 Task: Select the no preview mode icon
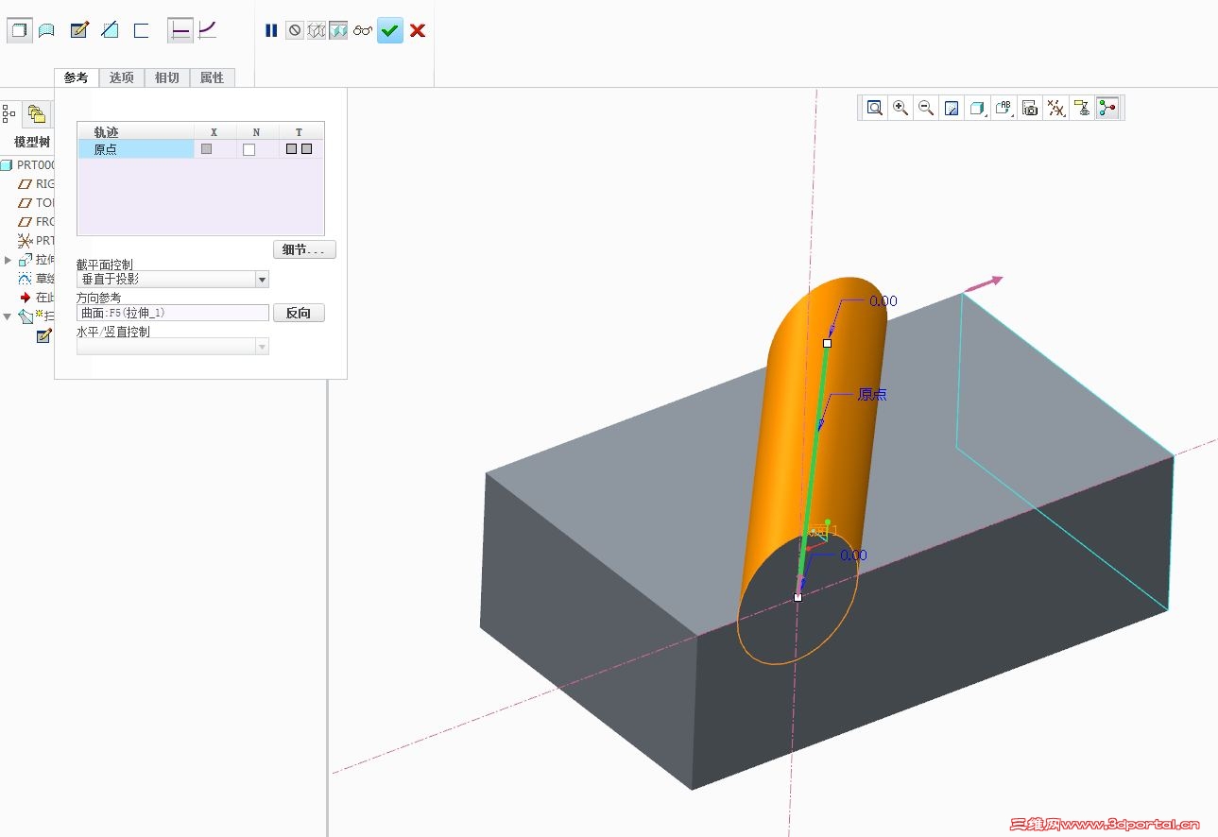pyautogui.click(x=295, y=31)
